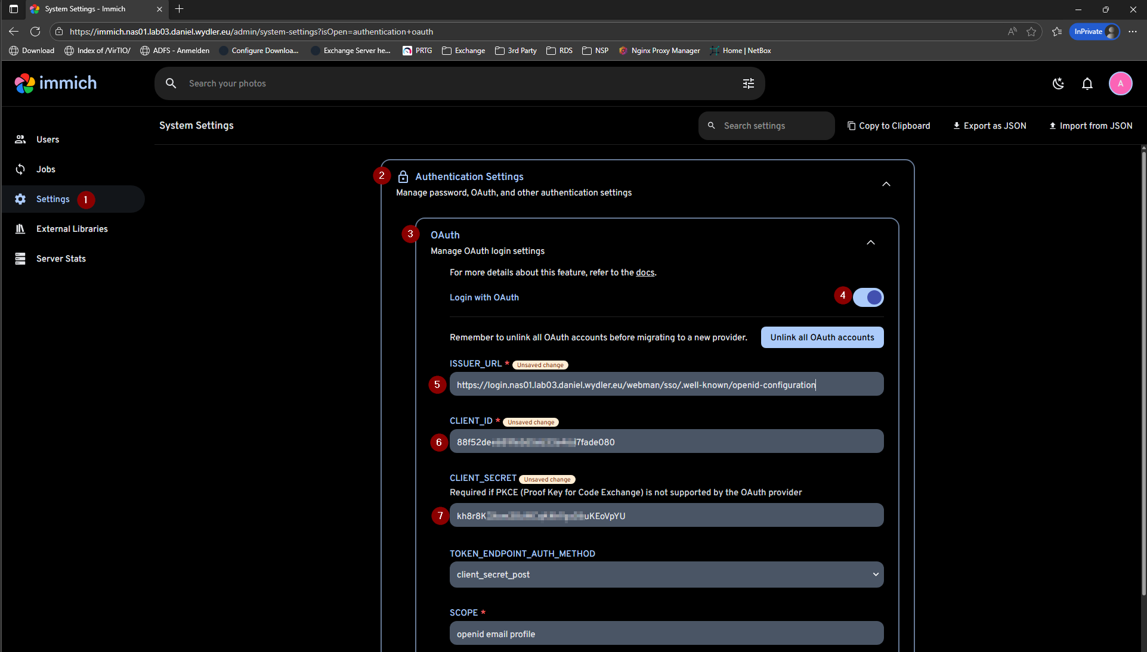
Task: Open the PRTG bookmark in the favorites bar
Action: pos(418,51)
